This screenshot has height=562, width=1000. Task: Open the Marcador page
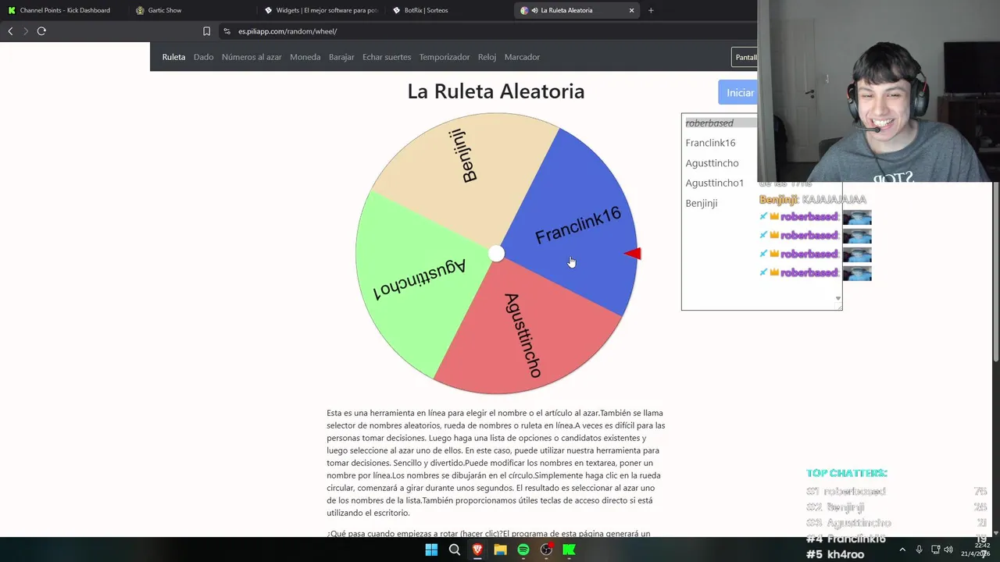coord(522,57)
